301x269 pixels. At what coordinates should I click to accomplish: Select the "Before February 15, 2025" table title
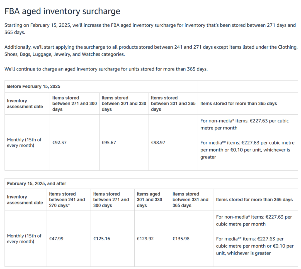[33, 86]
